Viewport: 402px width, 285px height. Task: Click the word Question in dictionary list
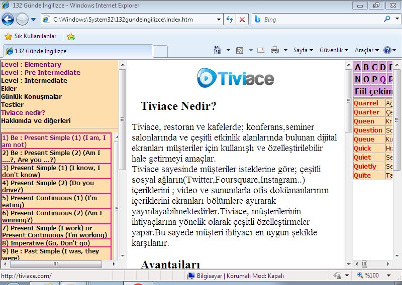coord(368,130)
